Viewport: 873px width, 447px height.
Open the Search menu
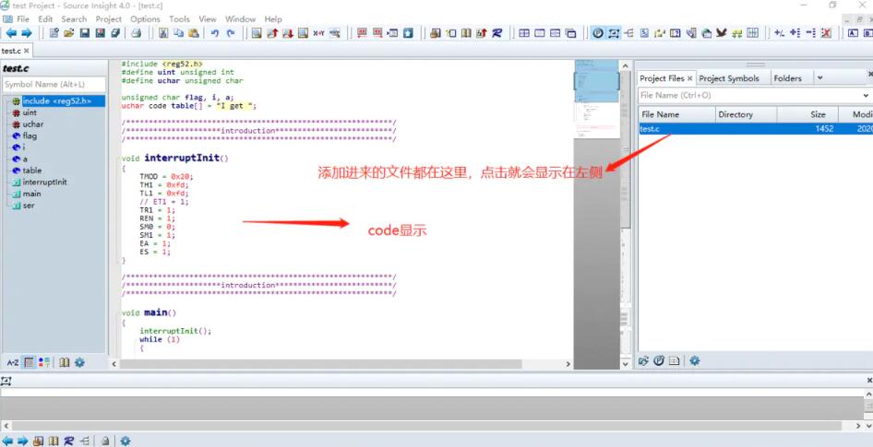[x=74, y=19]
